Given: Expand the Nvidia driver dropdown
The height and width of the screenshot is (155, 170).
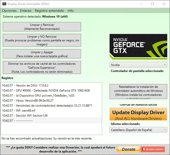Looking at the screenshot, I should coord(138,65).
